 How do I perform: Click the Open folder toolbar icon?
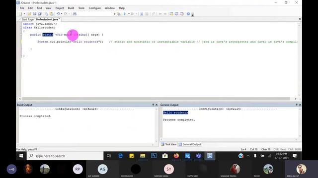pyautogui.click(x=29, y=14)
